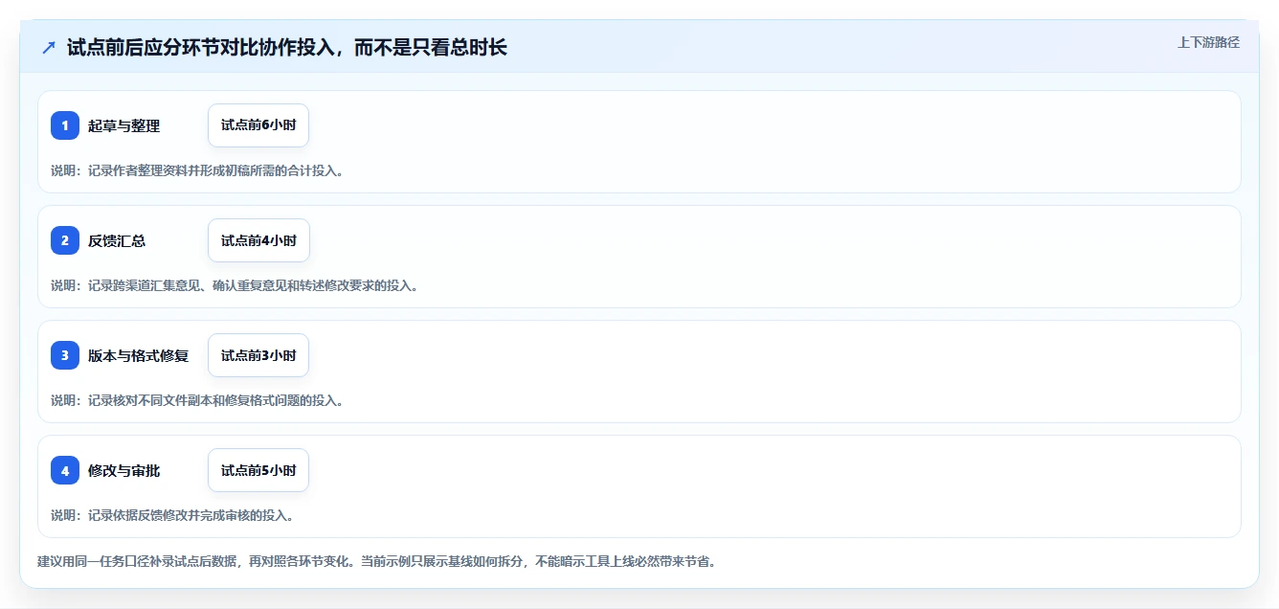Click the step 1 number badge
Screen dimensions: 1279x609
tap(65, 125)
